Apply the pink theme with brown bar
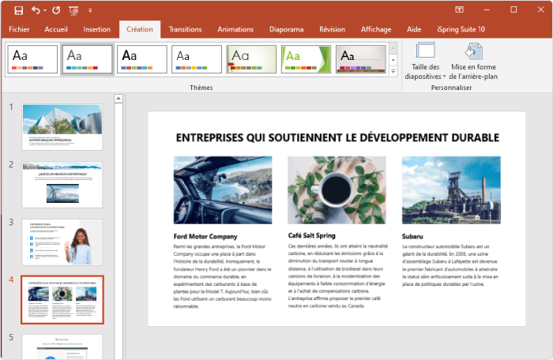The height and width of the screenshot is (360, 553). [361, 59]
